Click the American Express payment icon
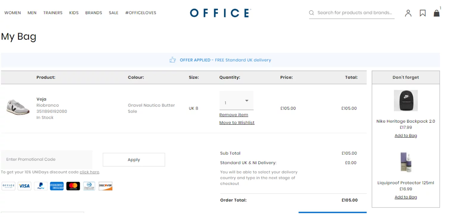Image resolution: width=455 pixels, height=217 pixels. click(57, 186)
